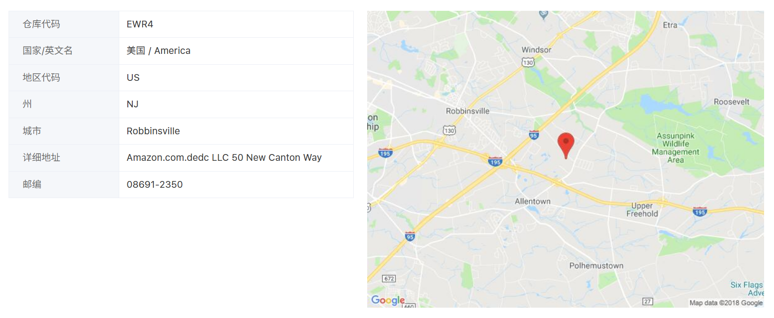
Task: Click Assunpink Wildlife Management Area label
Action: [675, 148]
